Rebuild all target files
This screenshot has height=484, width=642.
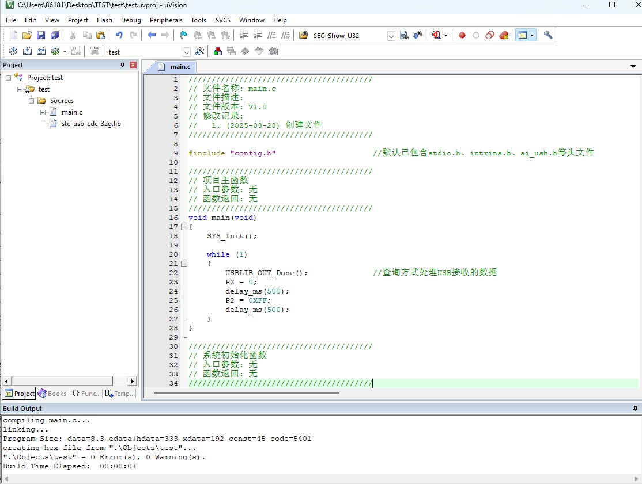(x=41, y=51)
